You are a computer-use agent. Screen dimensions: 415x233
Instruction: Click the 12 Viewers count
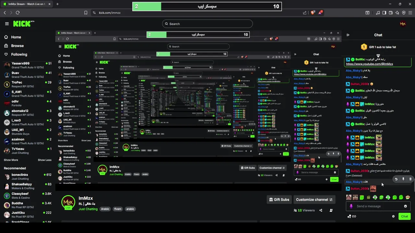coord(304,210)
